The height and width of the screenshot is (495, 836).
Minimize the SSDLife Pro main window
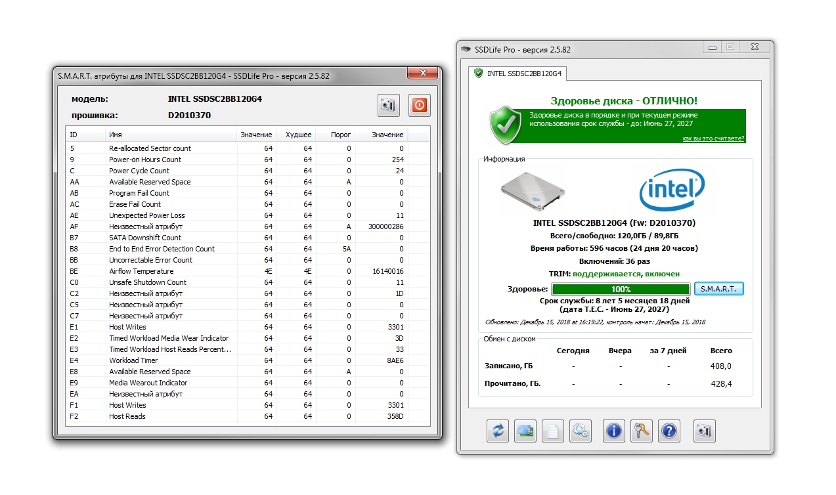point(711,47)
